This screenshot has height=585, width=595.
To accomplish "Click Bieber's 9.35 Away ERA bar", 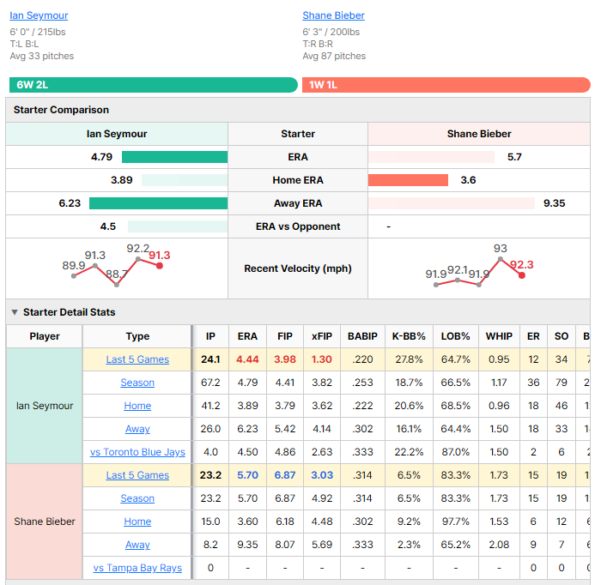I will pyautogui.click(x=452, y=203).
